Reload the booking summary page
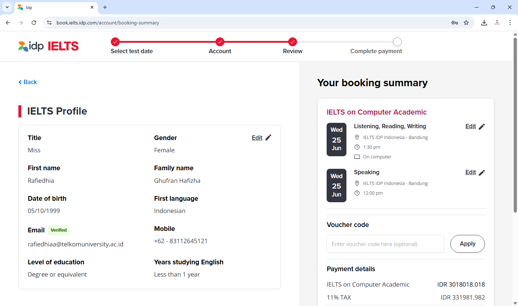 pos(34,23)
